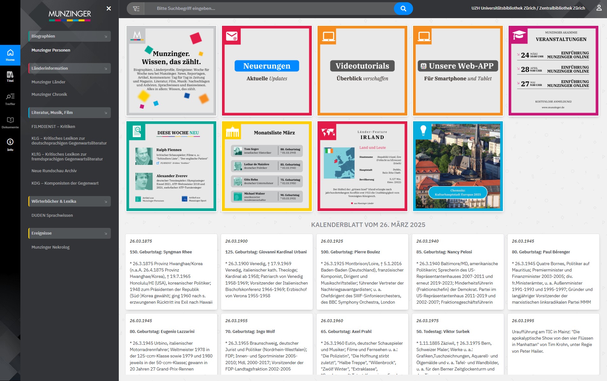Click the blue search magnifier button
Image resolution: width=607 pixels, height=381 pixels.
403,9
